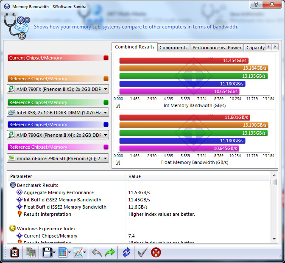285x263 pixels.
Task: Click the Value column header
Action: point(198,176)
